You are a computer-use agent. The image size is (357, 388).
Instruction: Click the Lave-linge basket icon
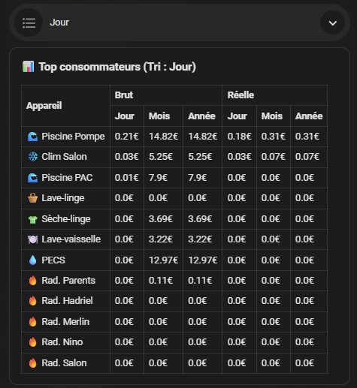pyautogui.click(x=33, y=198)
